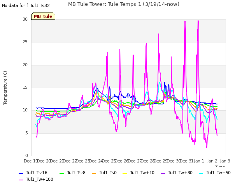249x187 pixels.
Task: Click the MB_tule label box
Action: point(43,16)
